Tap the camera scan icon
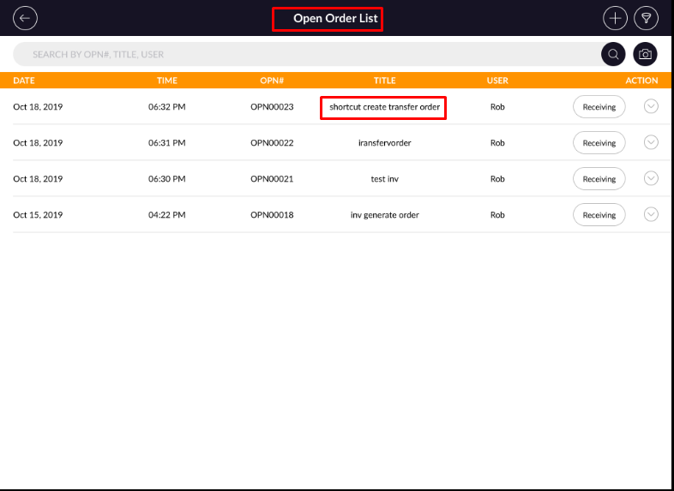This screenshot has height=491, width=674. [x=646, y=54]
